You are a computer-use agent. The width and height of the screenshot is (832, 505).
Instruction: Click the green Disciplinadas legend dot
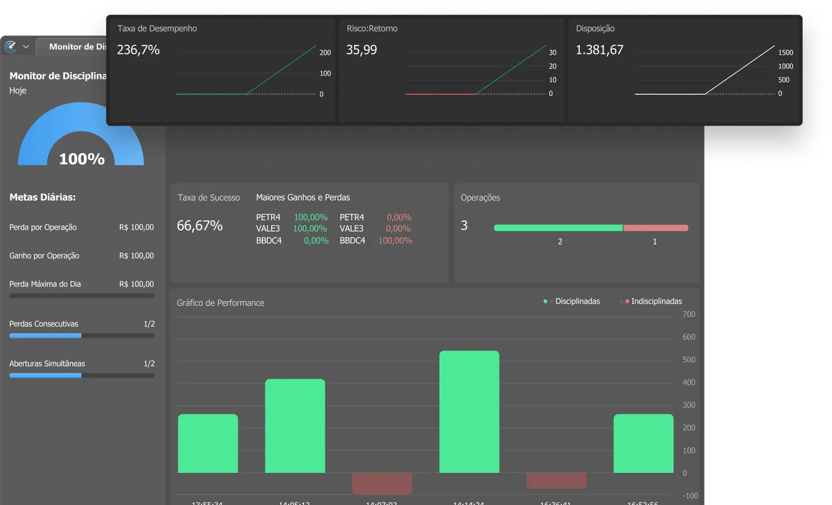coord(545,301)
